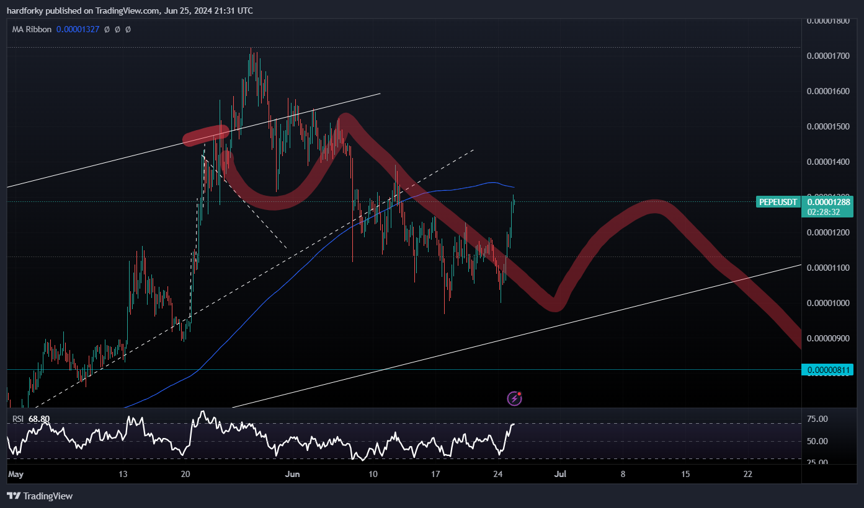This screenshot has width=864, height=508.
Task: Click the 0.00001600 price axis label
Action: click(828, 92)
